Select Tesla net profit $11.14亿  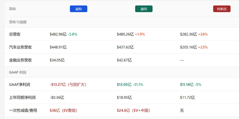pyautogui.click(x=187, y=84)
